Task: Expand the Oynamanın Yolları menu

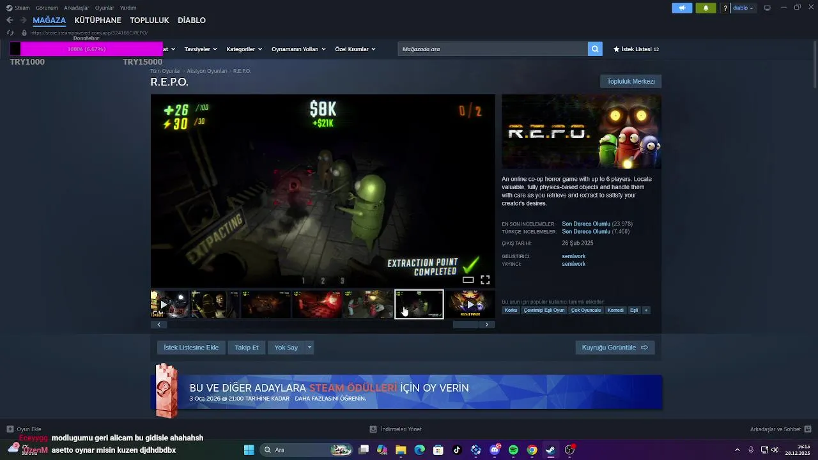Action: pos(298,49)
